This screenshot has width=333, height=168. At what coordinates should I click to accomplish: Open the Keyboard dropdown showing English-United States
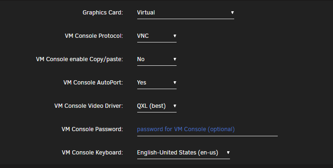(183, 153)
